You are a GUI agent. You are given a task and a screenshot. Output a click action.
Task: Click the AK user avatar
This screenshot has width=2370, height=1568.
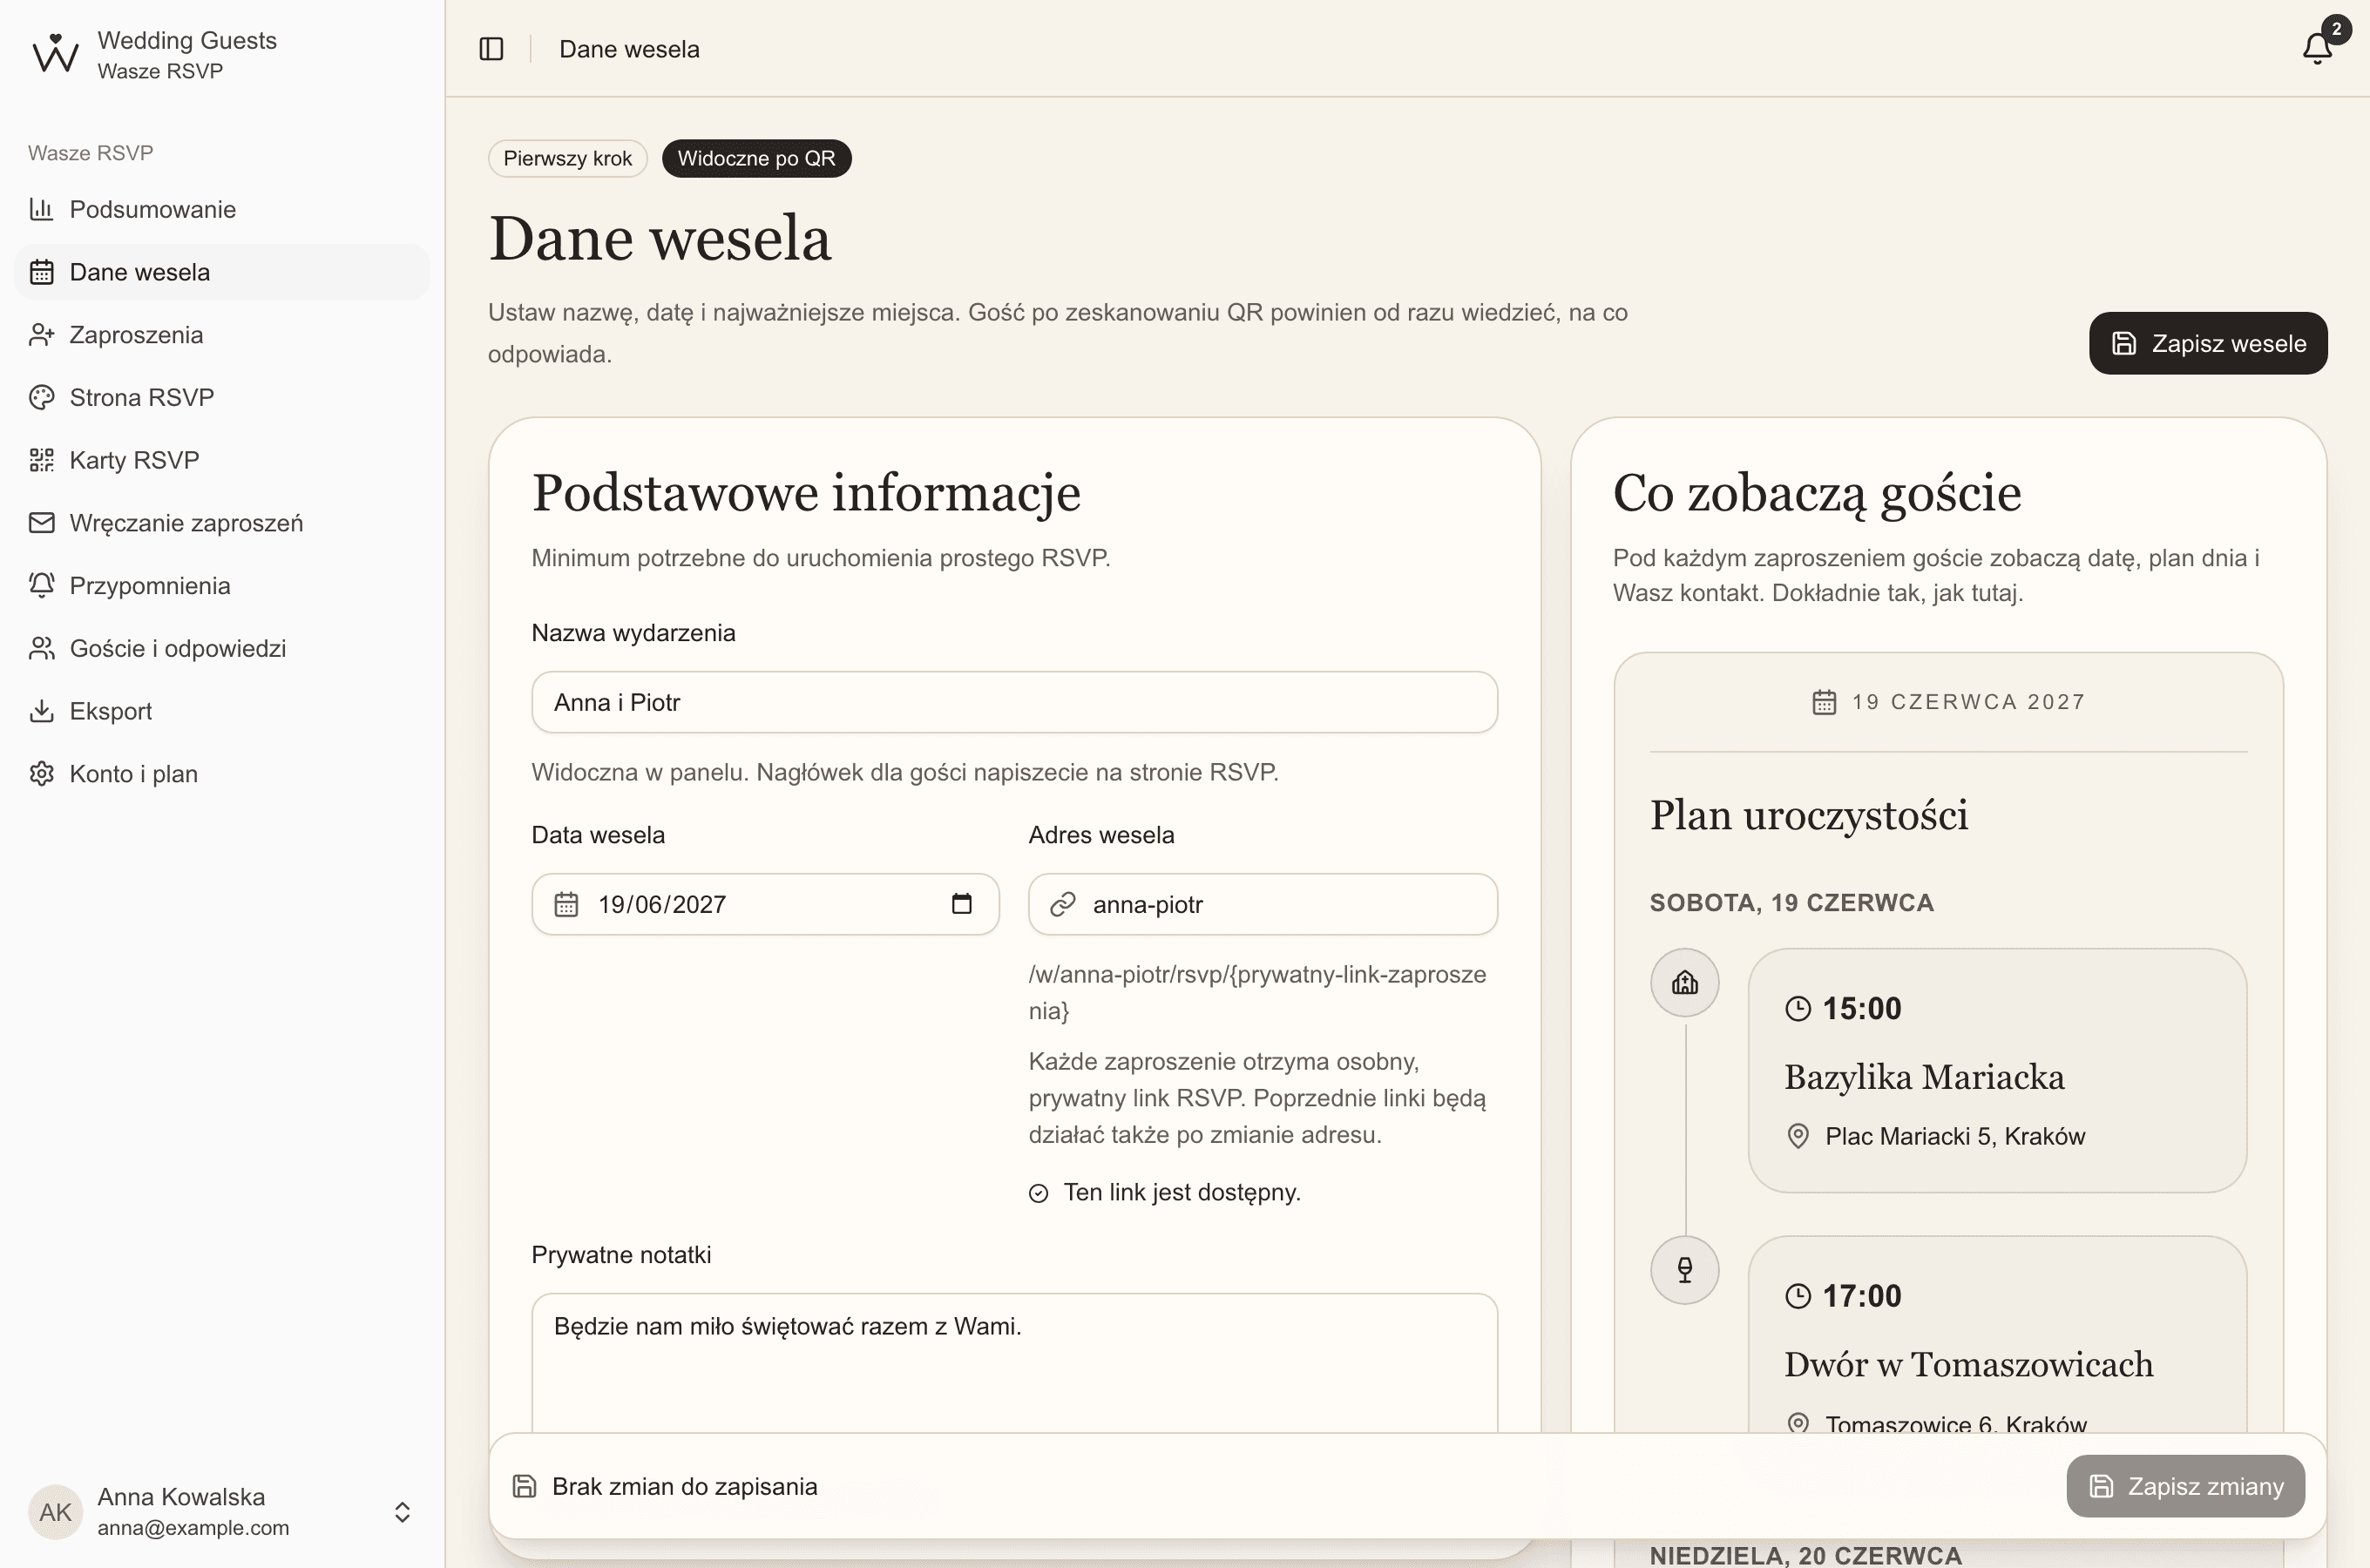tap(55, 1512)
